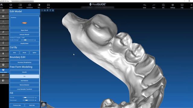193x108 pixels.
Task: Go to Previous step
Action: tap(17, 105)
